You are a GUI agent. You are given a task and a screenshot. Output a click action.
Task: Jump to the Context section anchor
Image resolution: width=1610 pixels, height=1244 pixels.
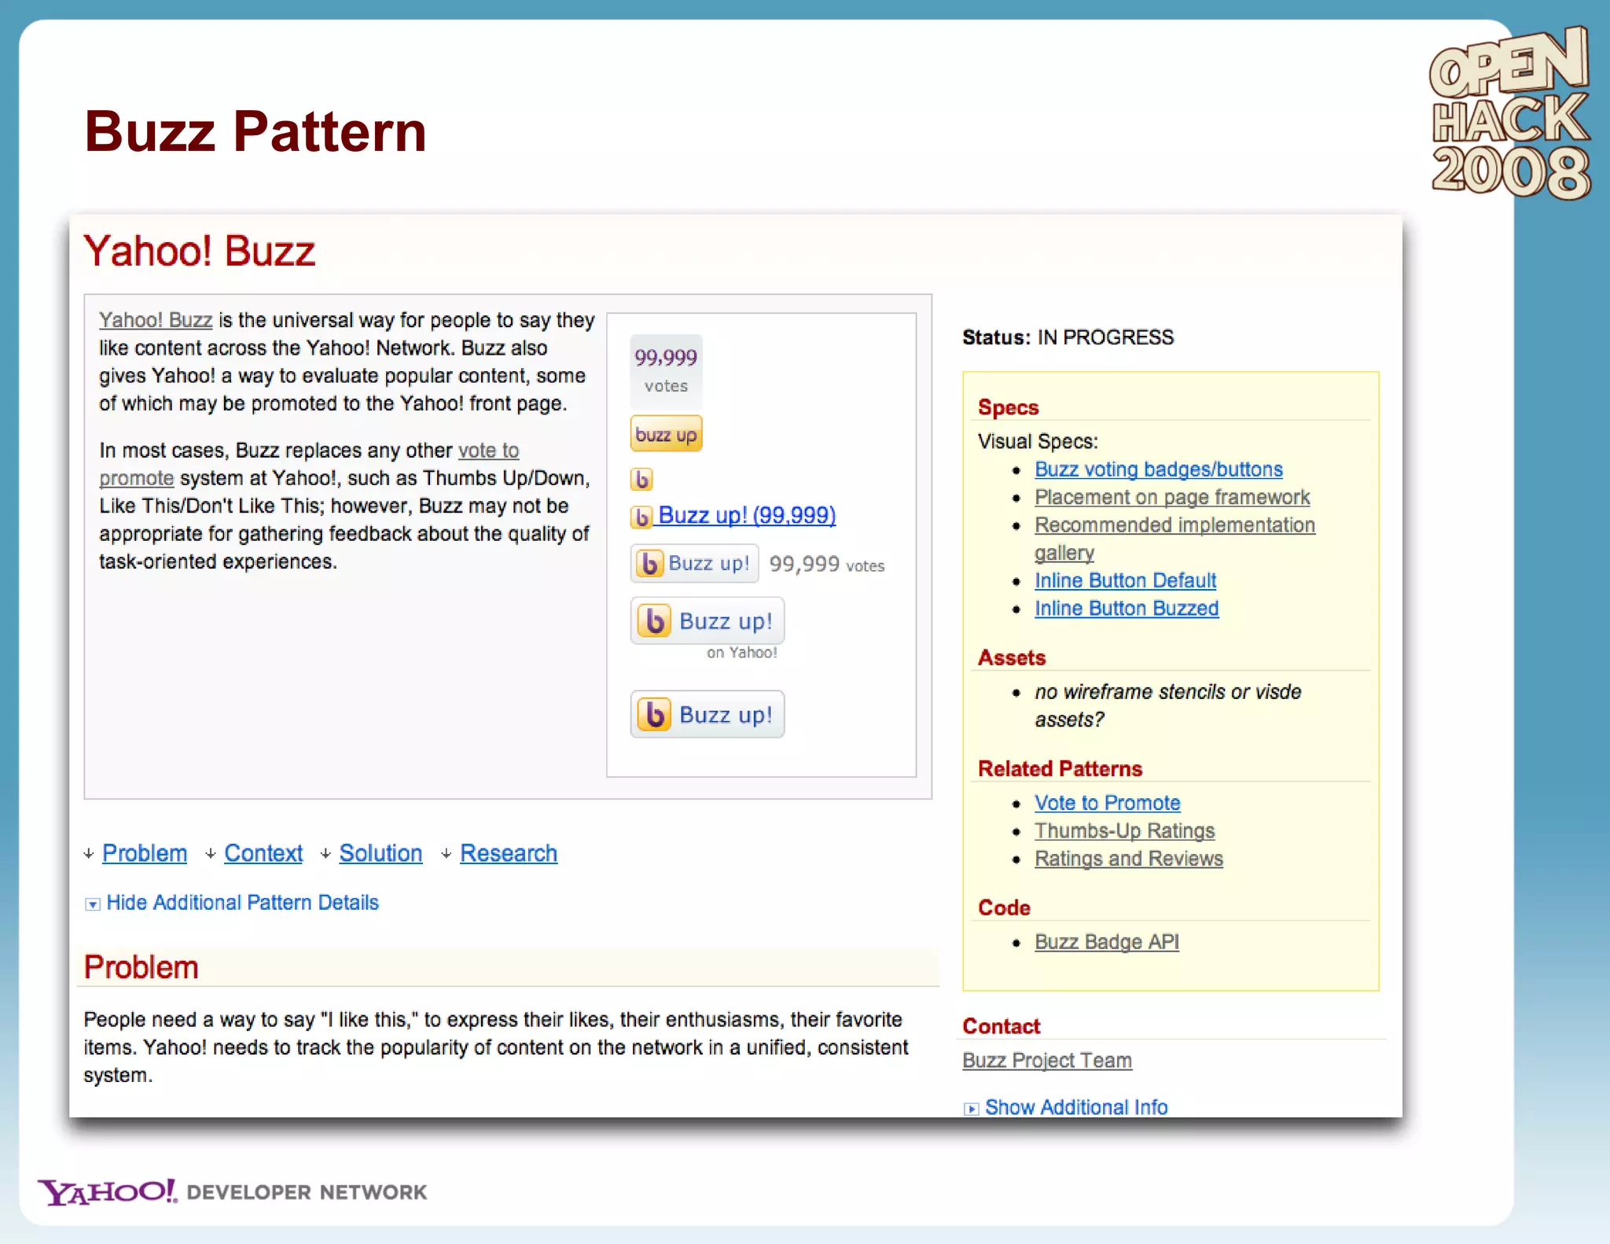pos(263,853)
